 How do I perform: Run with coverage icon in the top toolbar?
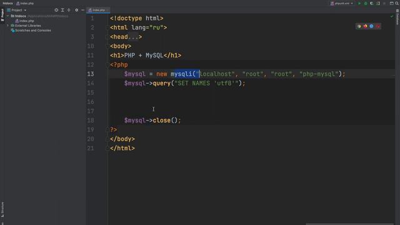coord(372,3)
